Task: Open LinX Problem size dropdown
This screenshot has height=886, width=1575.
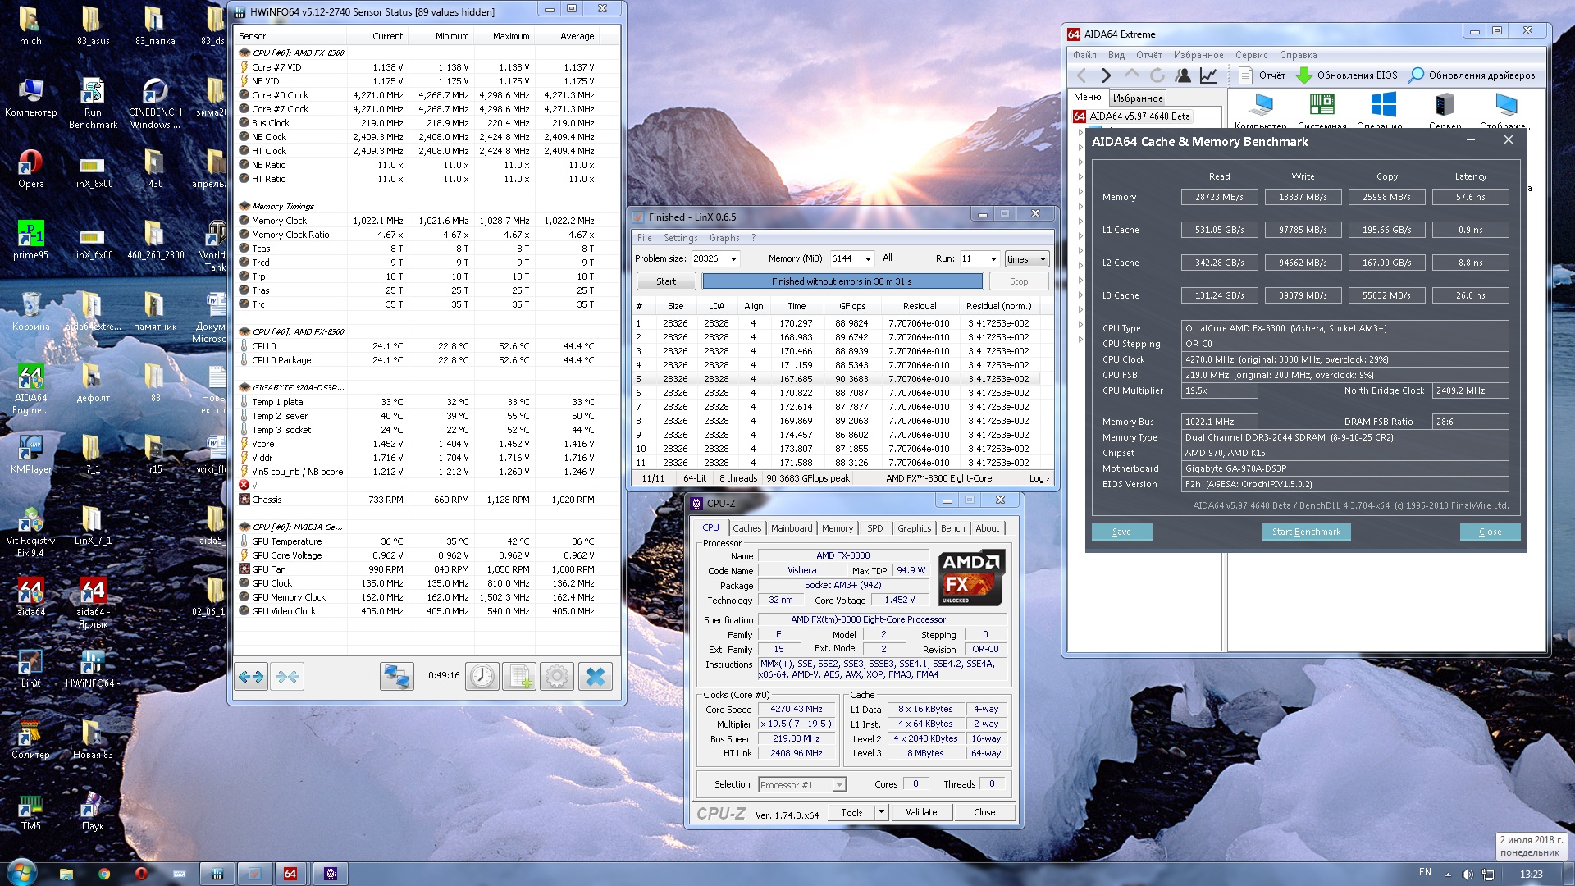Action: pos(733,259)
